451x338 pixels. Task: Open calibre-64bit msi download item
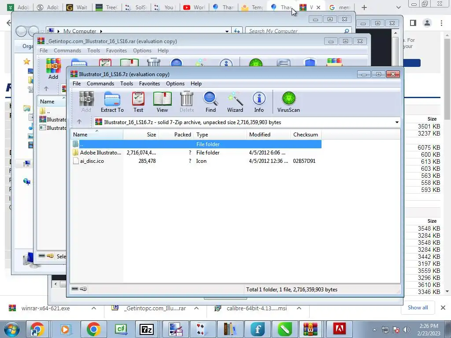[257, 308]
